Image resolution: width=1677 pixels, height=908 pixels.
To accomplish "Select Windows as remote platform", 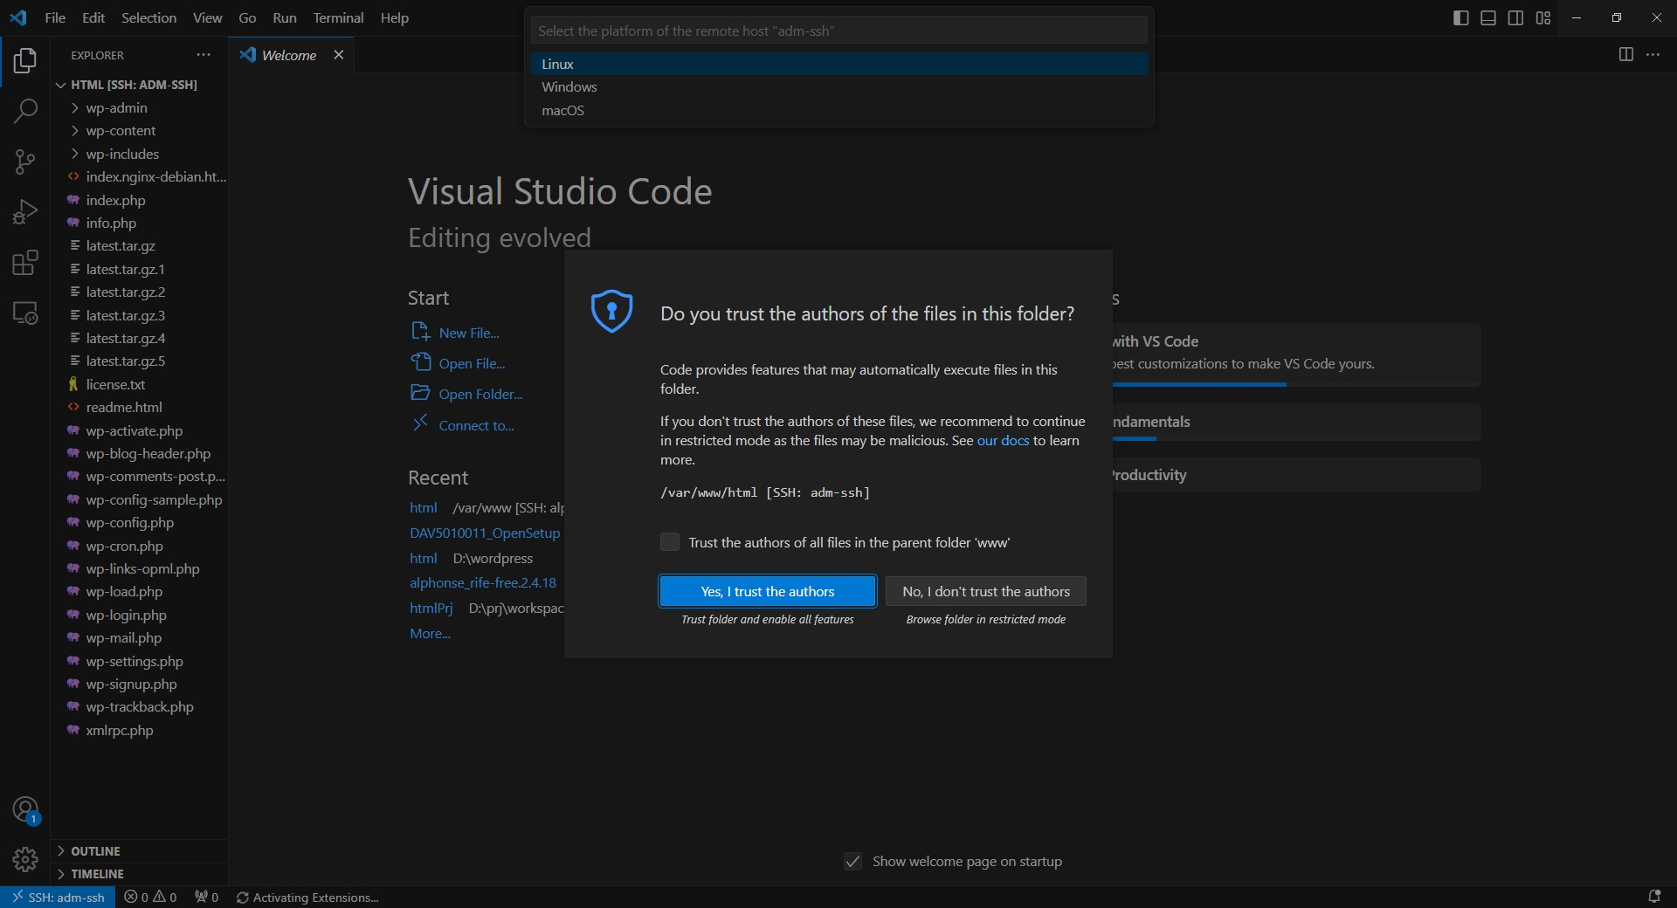I will (838, 87).
